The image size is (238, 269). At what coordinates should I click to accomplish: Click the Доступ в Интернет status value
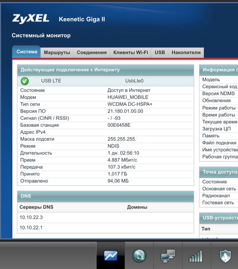click(x=129, y=90)
